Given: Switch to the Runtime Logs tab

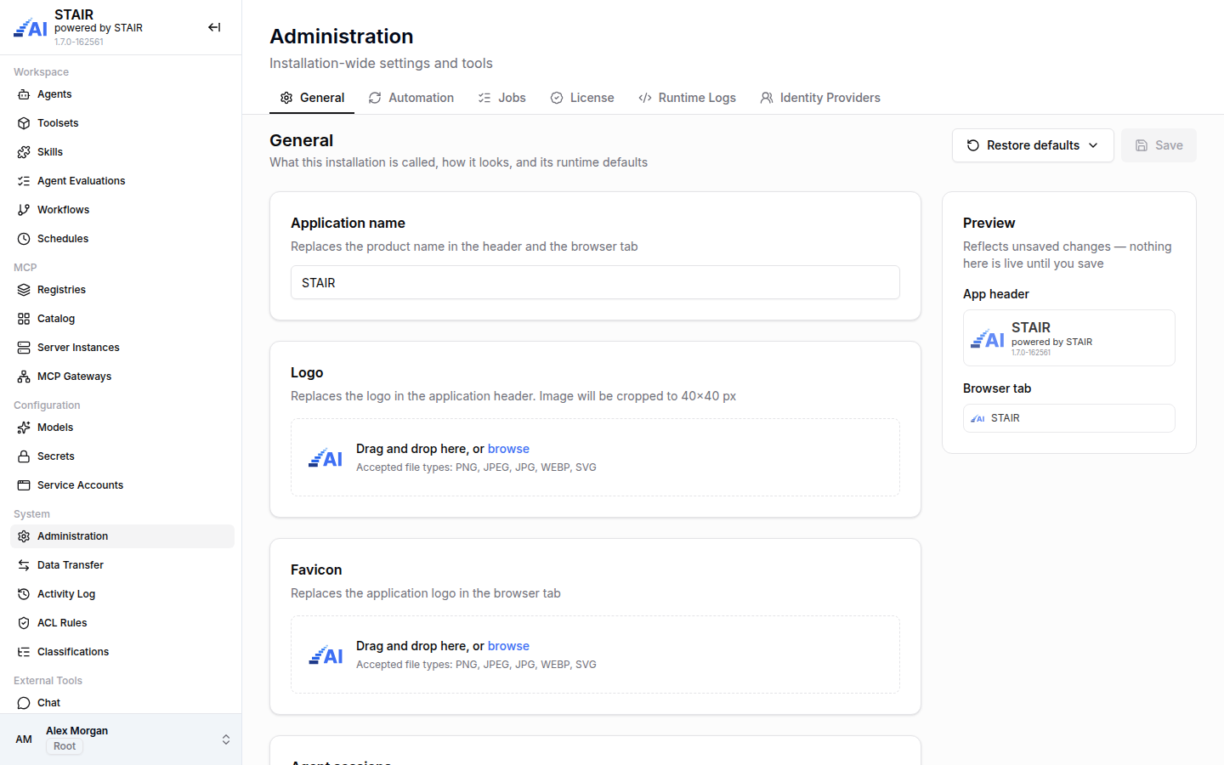Looking at the screenshot, I should [x=687, y=98].
